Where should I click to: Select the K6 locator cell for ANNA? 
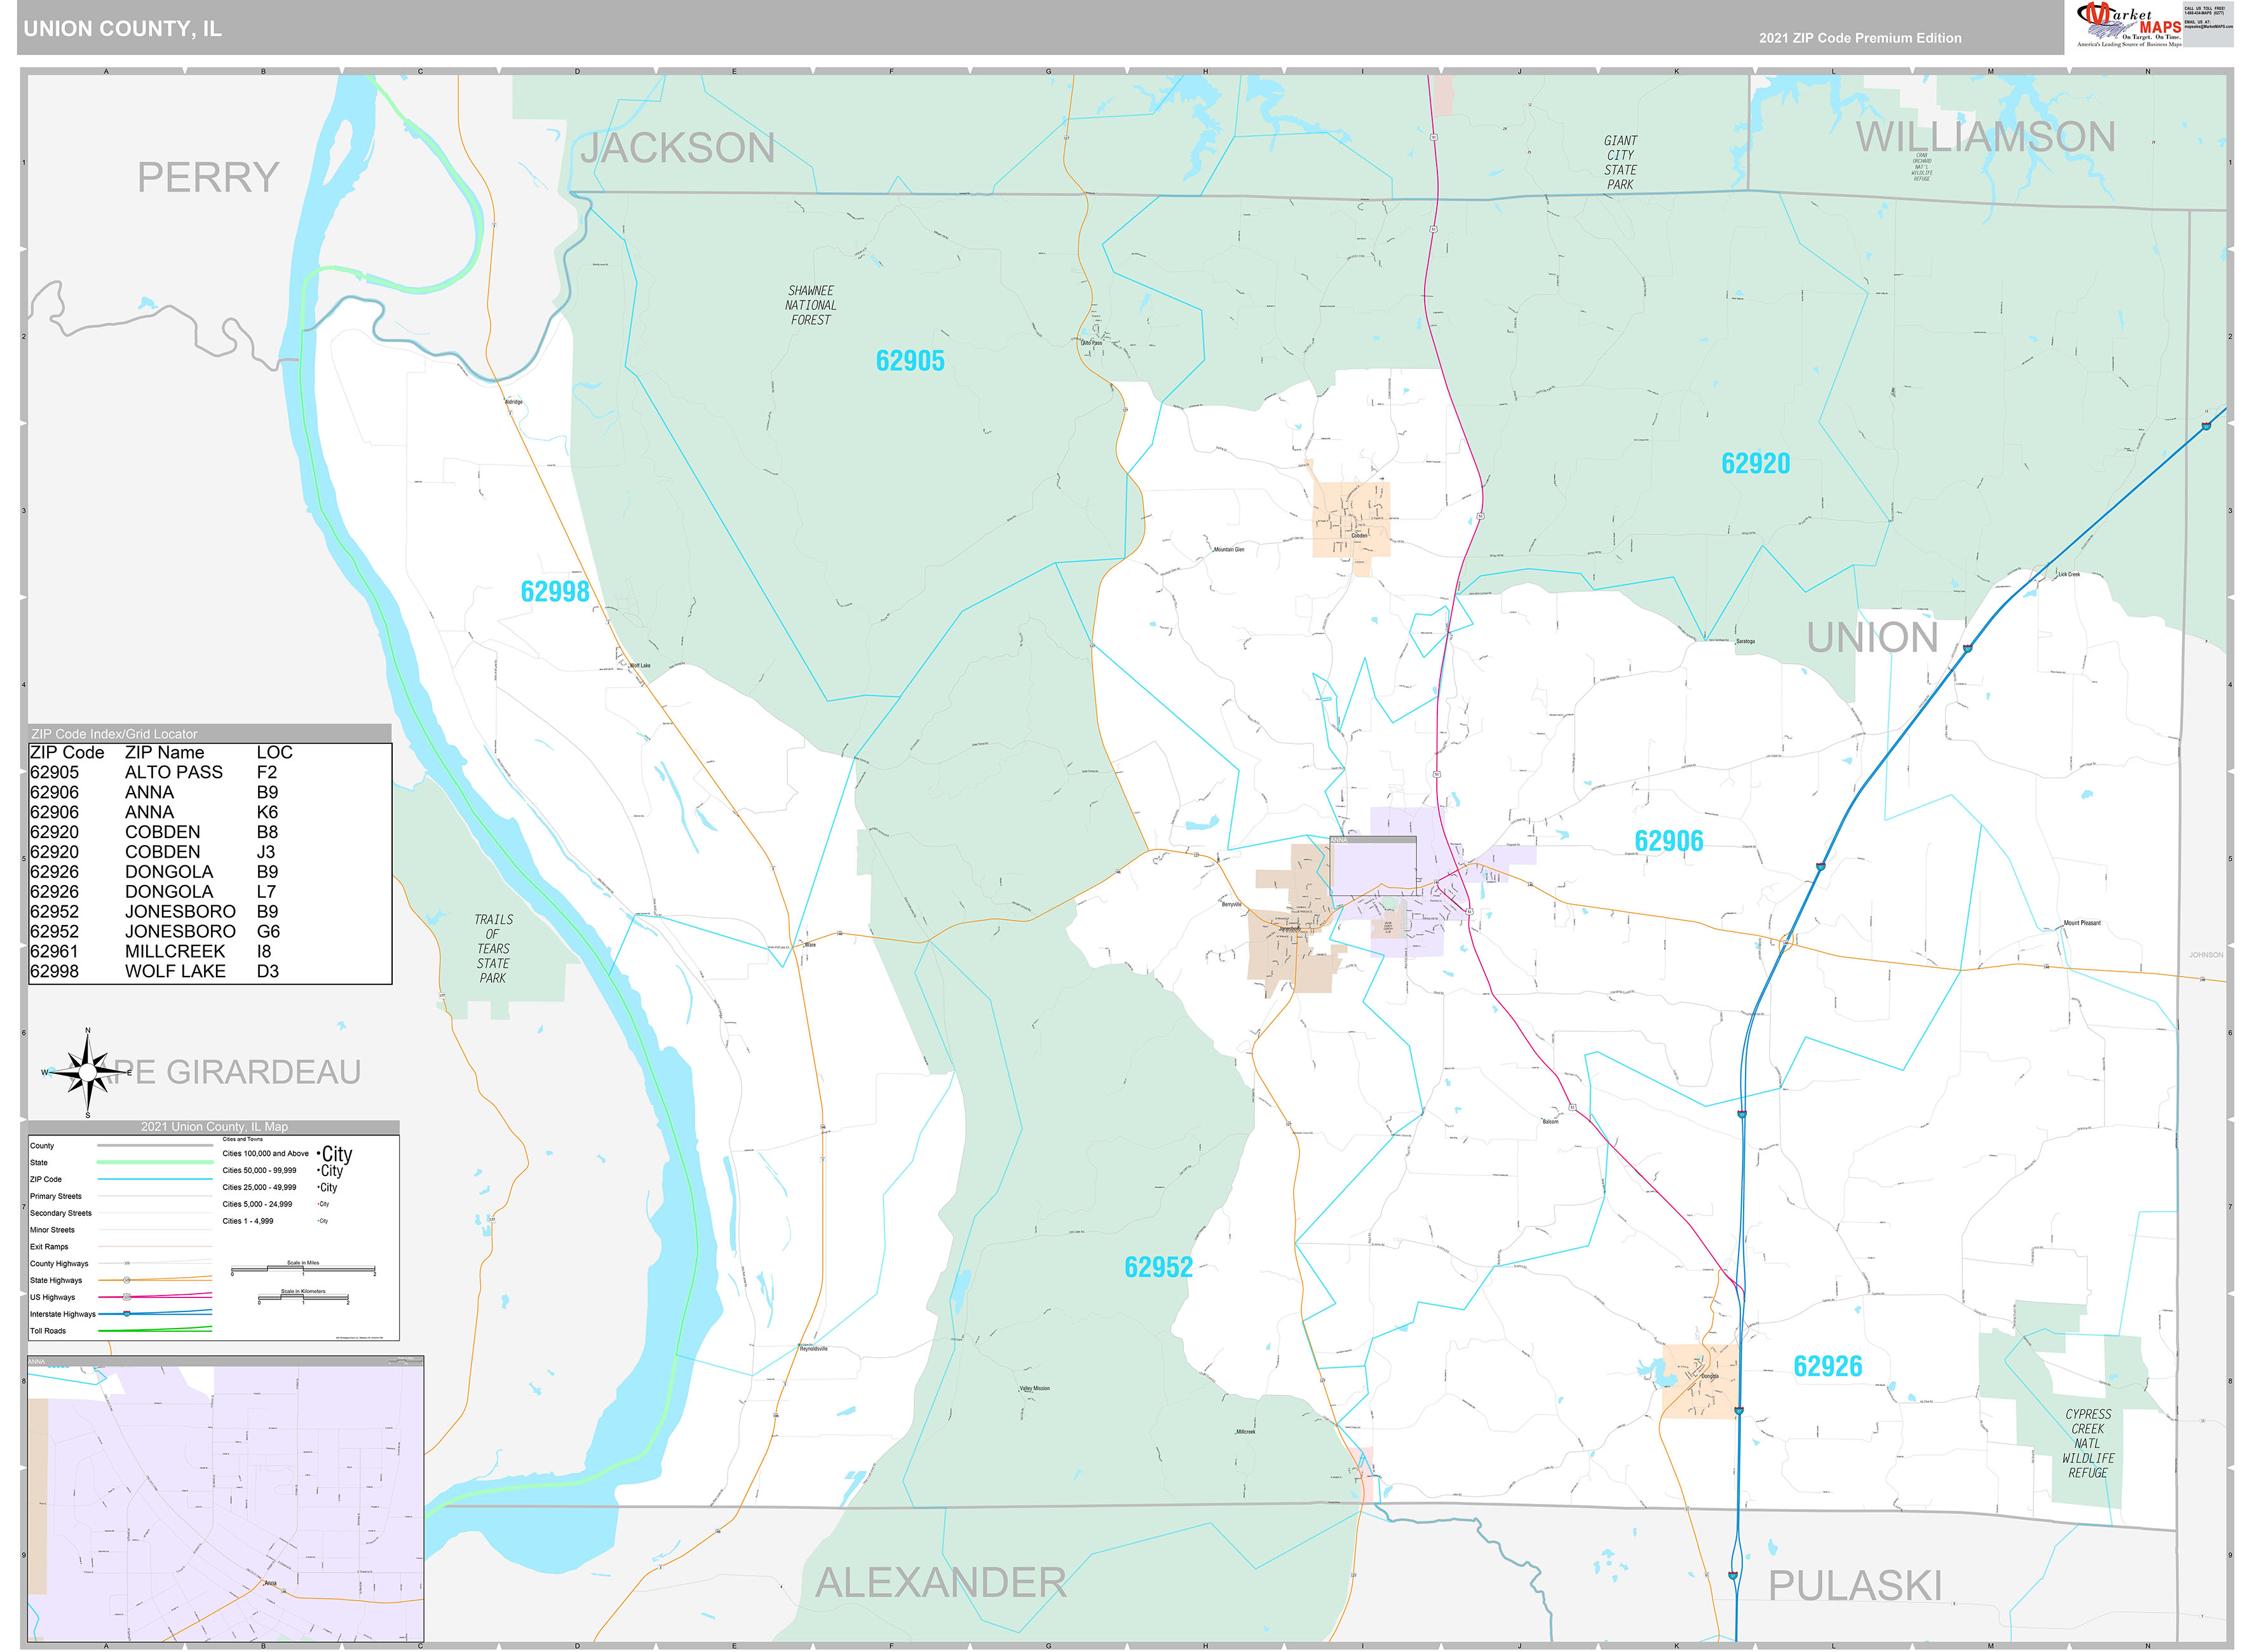click(x=267, y=812)
